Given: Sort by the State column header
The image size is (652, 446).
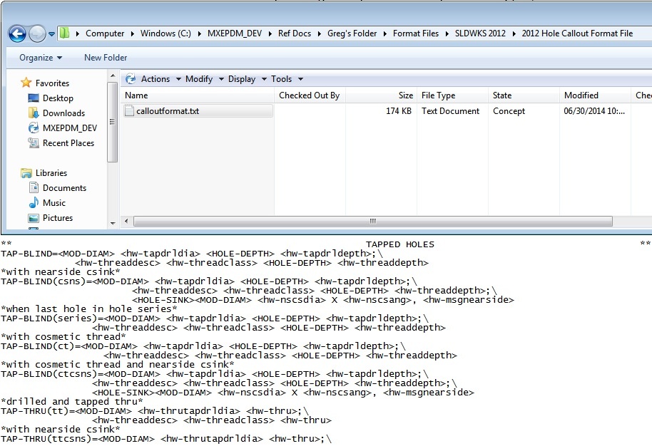Looking at the screenshot, I should 524,95.
